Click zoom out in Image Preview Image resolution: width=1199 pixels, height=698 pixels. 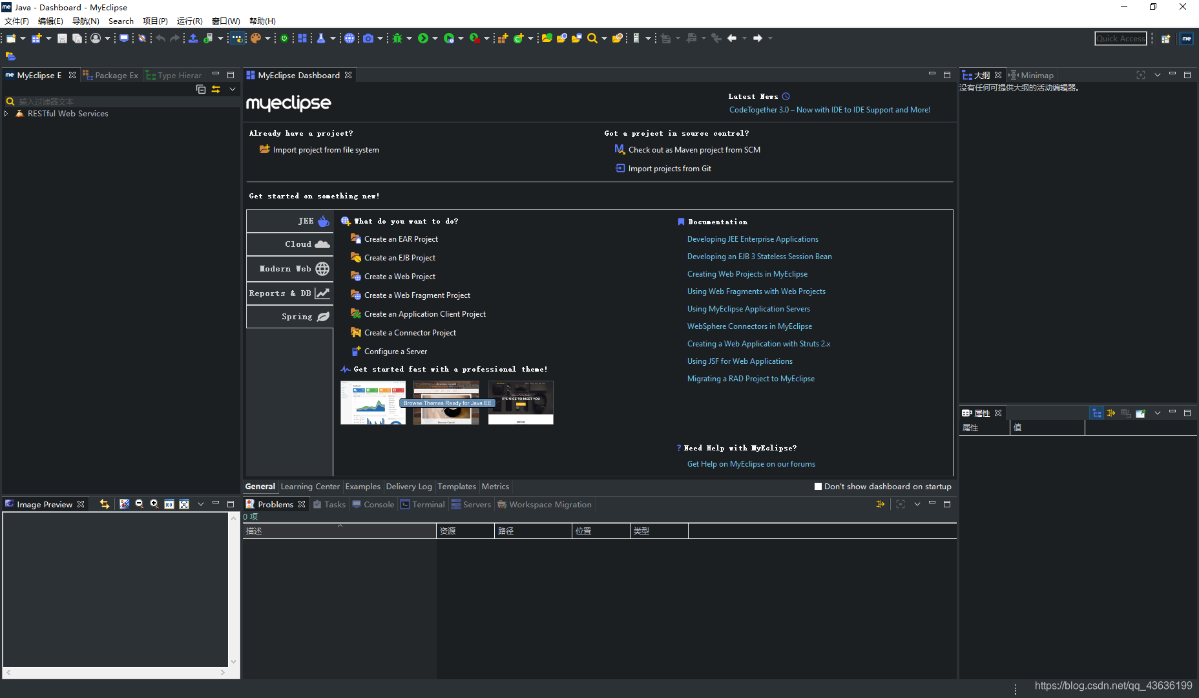[x=139, y=504]
